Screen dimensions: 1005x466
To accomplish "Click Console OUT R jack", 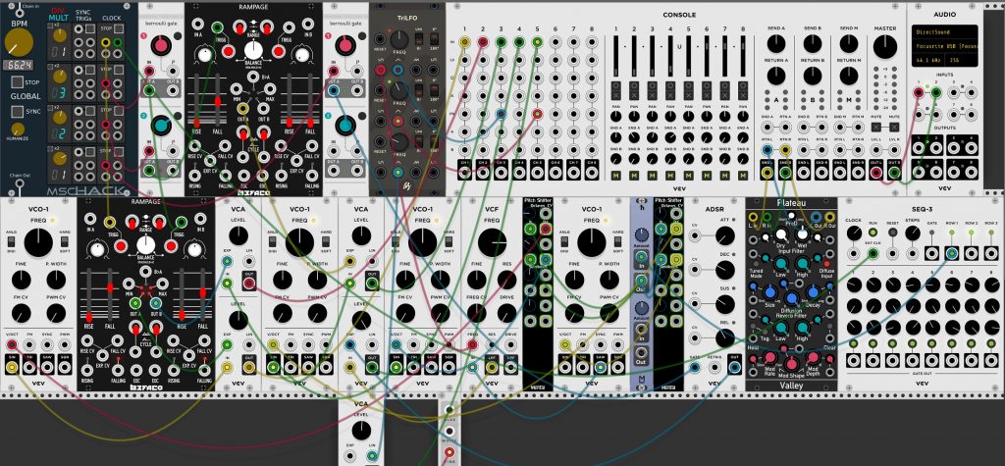I will [x=894, y=171].
